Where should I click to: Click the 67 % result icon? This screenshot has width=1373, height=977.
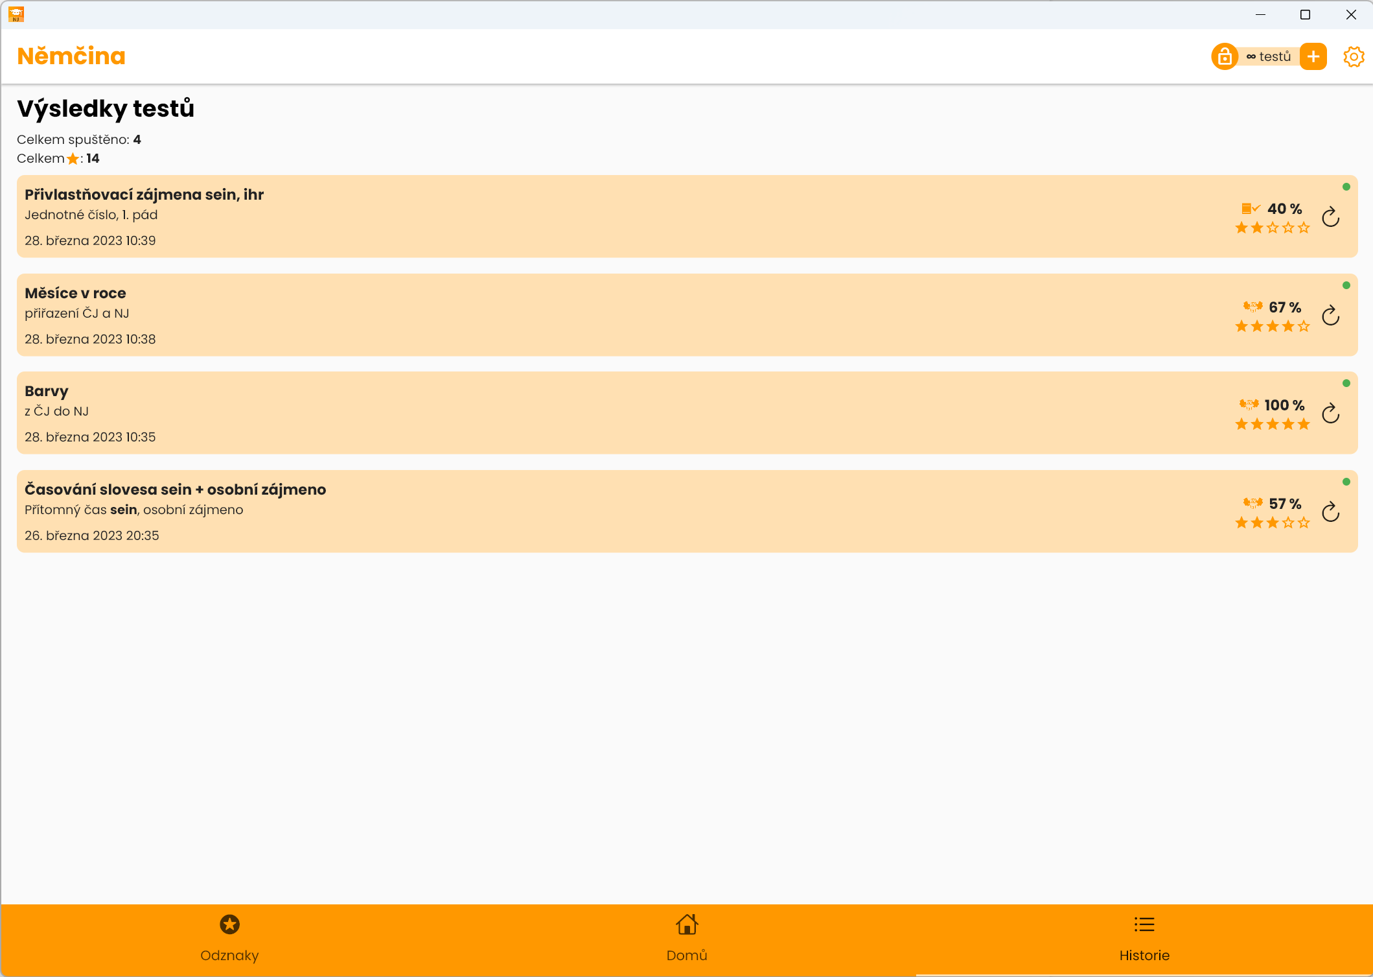click(x=1252, y=307)
